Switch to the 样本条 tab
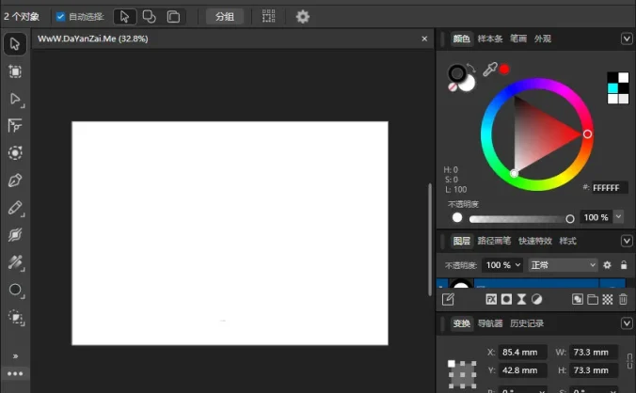 click(490, 39)
